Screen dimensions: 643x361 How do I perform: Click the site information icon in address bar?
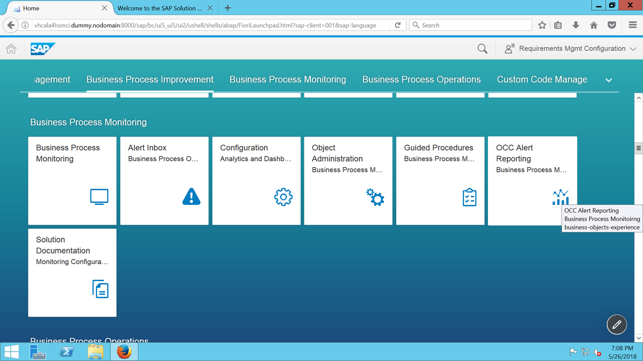(25, 25)
